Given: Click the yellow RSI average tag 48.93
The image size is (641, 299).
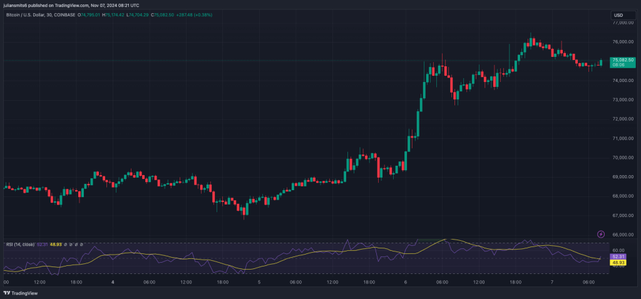Looking at the screenshot, I should tap(618, 263).
